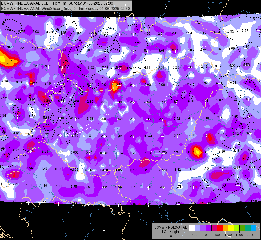Viewport: 261px width, 240px height.
Task: Click the wind shear value 0.844
Action: click(148, 136)
